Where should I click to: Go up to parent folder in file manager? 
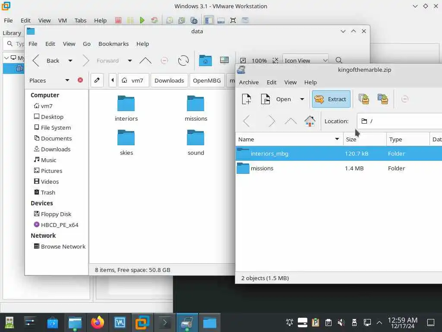pos(145,61)
